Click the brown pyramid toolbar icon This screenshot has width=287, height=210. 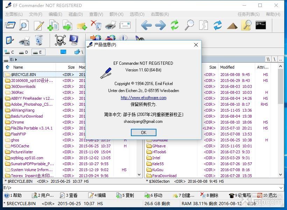click(232, 26)
